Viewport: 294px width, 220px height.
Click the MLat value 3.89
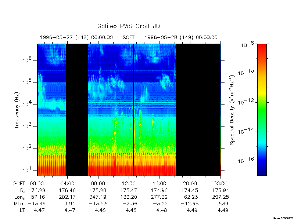click(223, 203)
